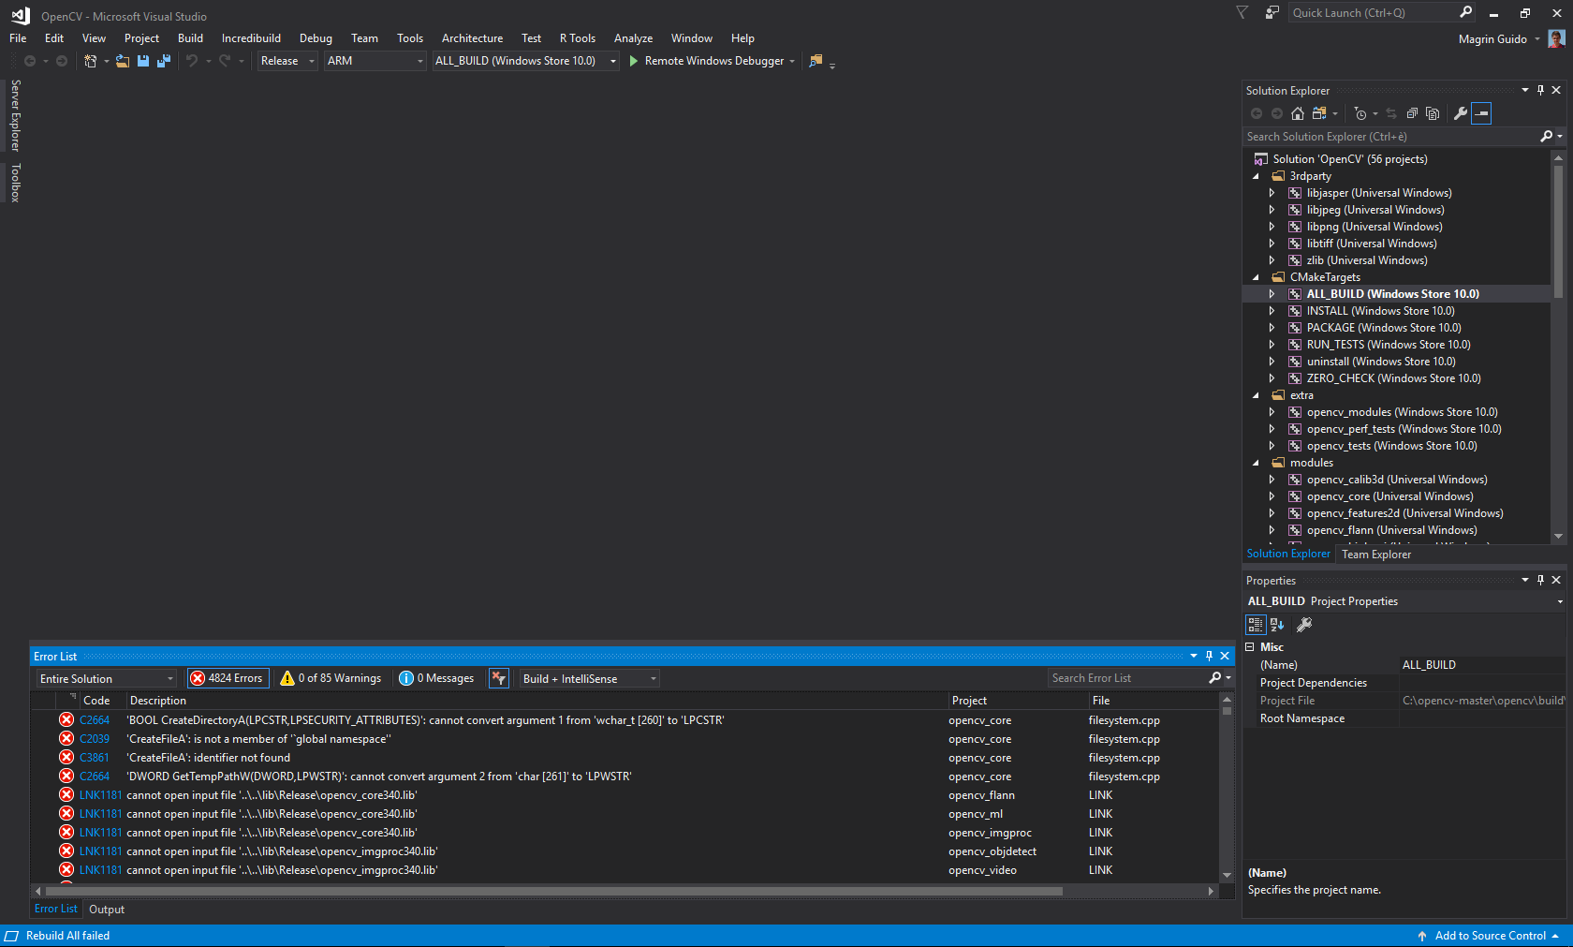This screenshot has width=1573, height=947.
Task: Open the Architecture menu
Action: [x=472, y=38]
